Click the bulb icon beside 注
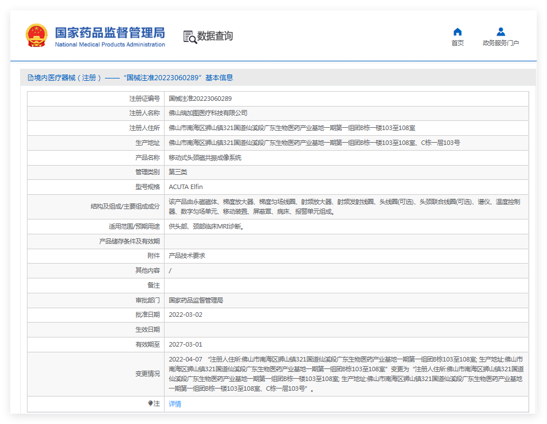Image resolution: width=547 pixels, height=424 pixels. (x=150, y=403)
